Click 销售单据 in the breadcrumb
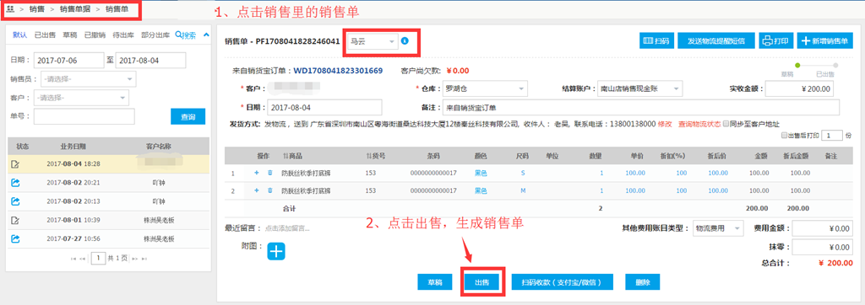Screen dimensions: 865x305 coord(75,9)
